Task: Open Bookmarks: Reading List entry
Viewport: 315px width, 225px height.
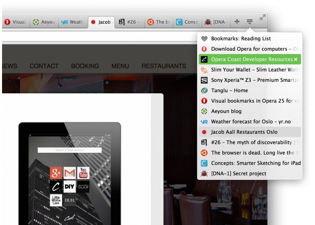Action: click(250, 39)
